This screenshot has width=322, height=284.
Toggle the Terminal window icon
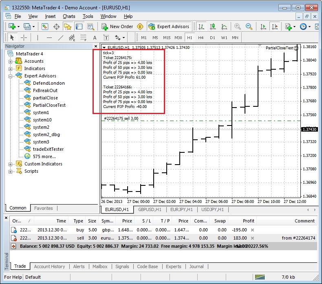pyautogui.click(x=79, y=26)
